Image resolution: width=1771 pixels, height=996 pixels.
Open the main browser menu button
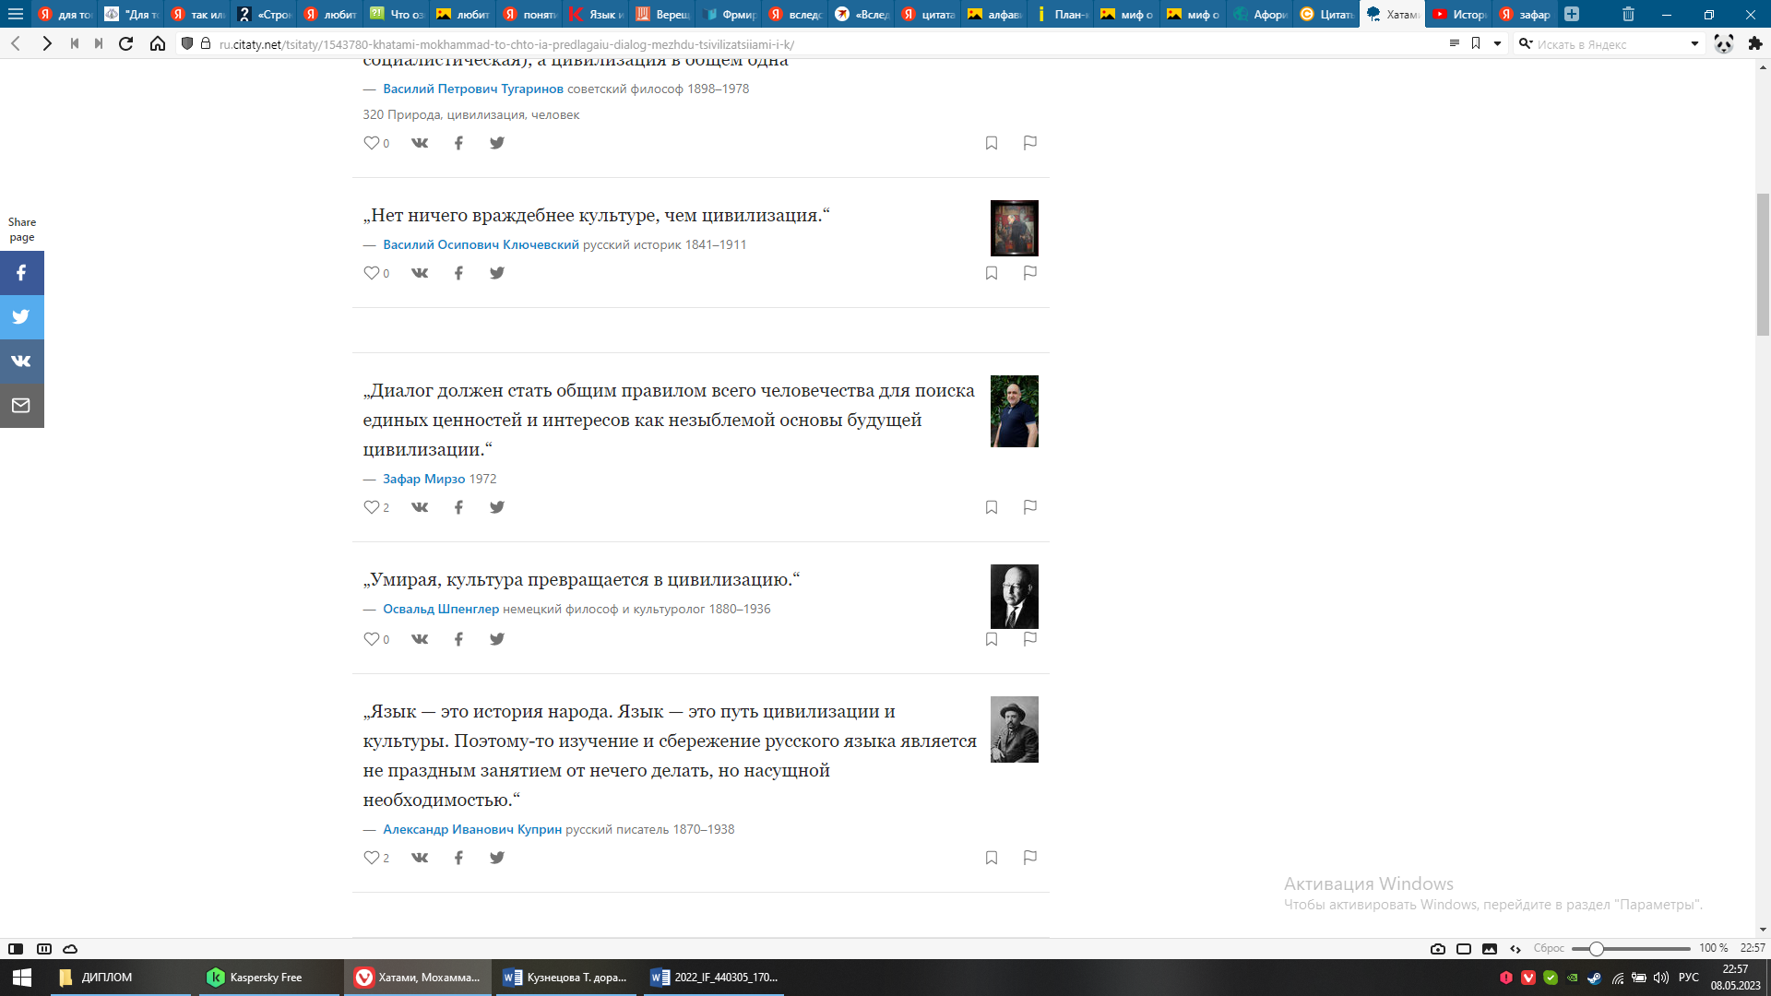(16, 14)
